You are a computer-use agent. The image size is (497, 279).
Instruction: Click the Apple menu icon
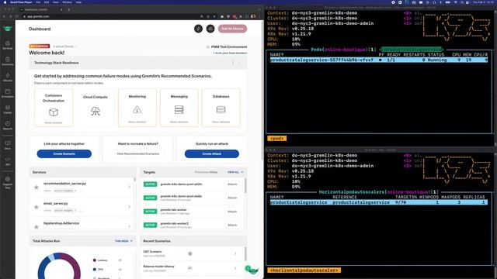[5, 2]
